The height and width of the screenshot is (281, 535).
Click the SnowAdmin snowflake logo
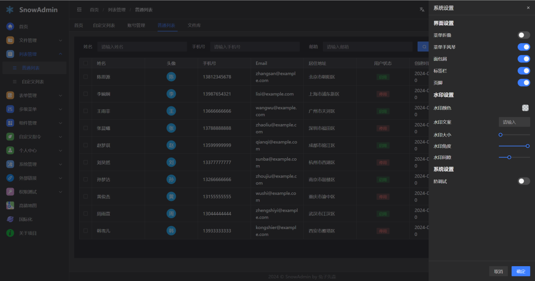10,10
